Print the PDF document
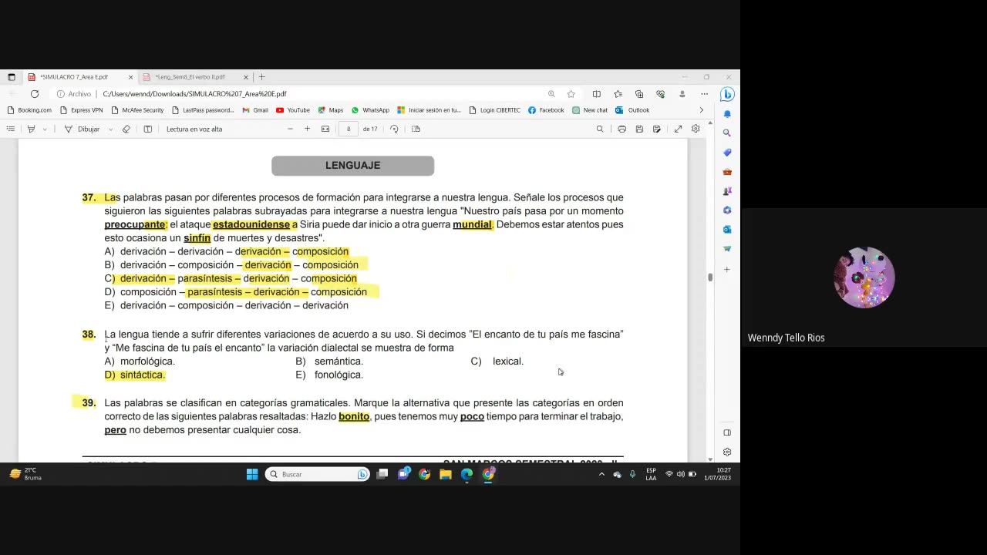Viewport: 987px width, 555px height. [622, 129]
